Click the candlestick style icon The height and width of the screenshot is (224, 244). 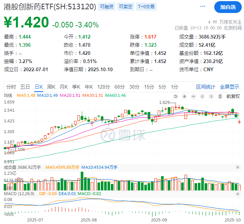[x=220, y=96]
